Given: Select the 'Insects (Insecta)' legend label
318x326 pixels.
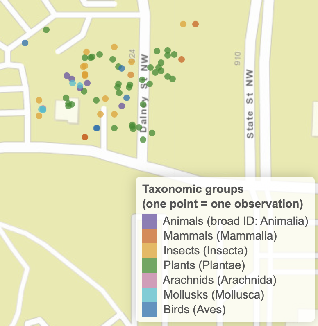Looking at the screenshot, I should [205, 251].
